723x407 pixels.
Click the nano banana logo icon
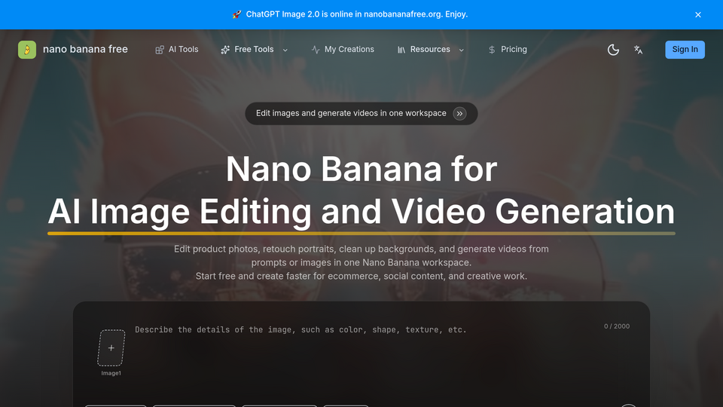(x=27, y=50)
